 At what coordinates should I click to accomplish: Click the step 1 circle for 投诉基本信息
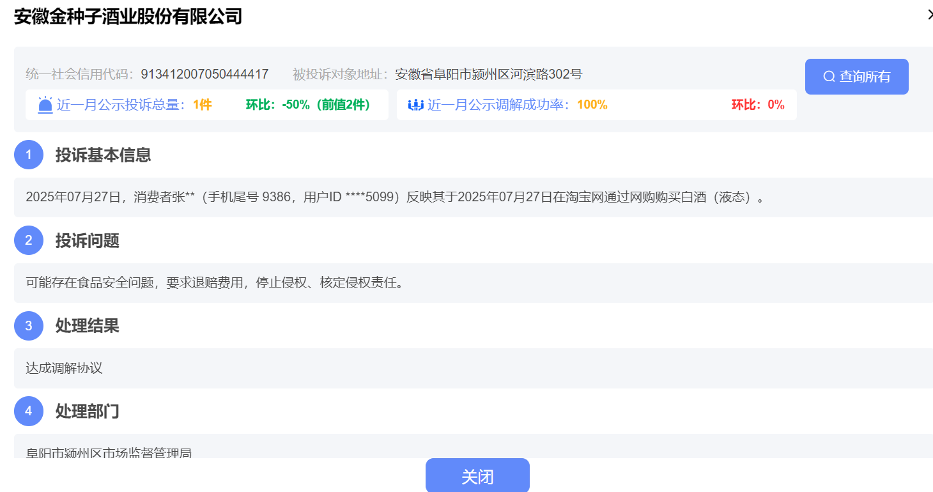click(x=29, y=155)
